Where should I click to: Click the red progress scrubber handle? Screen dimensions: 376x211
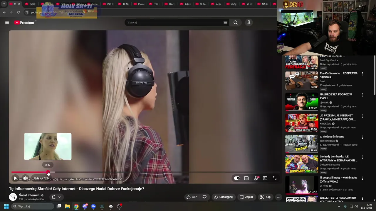[48, 172]
